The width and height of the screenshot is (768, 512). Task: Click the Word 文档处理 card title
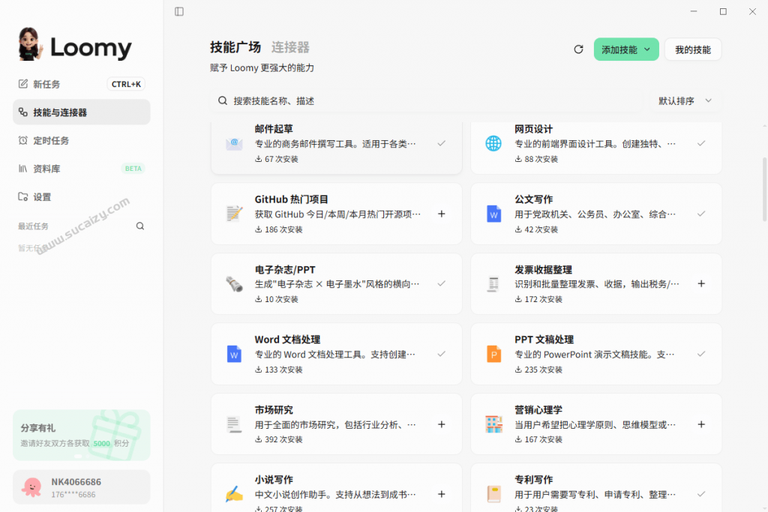point(287,340)
